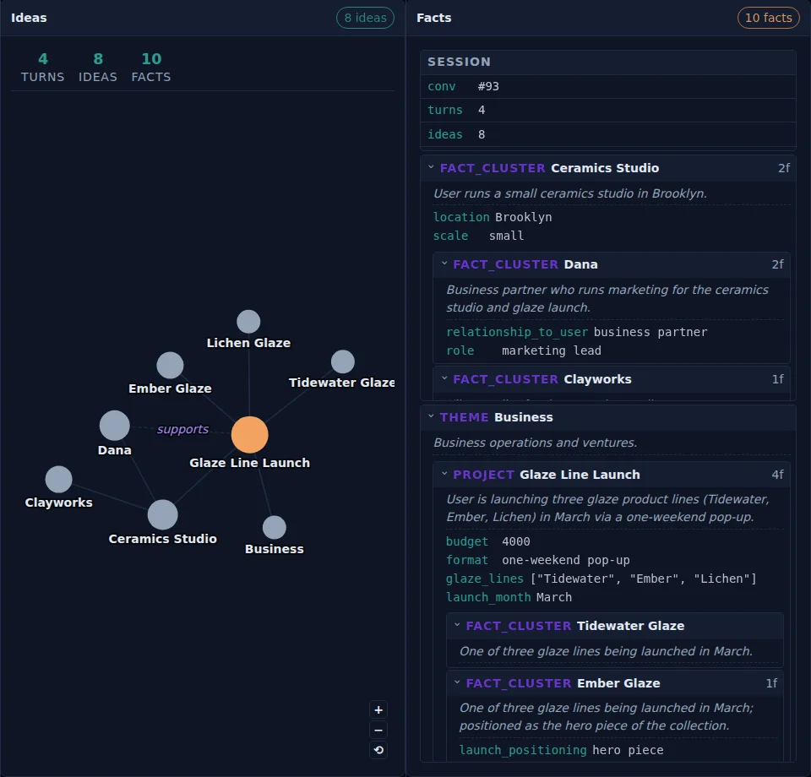Viewport: 811px width, 777px height.
Task: Click the session turns 4 row
Action: coord(608,110)
